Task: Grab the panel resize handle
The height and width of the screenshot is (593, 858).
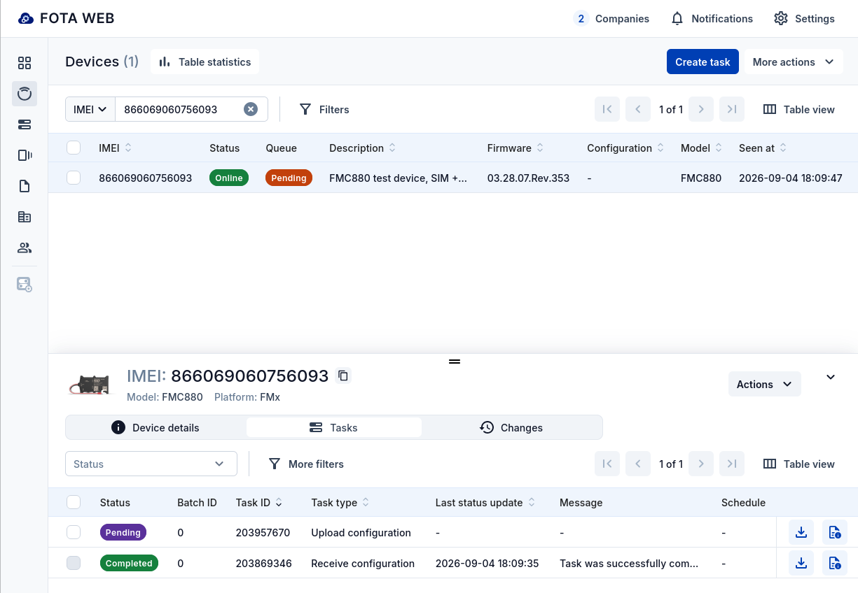Action: tap(455, 362)
